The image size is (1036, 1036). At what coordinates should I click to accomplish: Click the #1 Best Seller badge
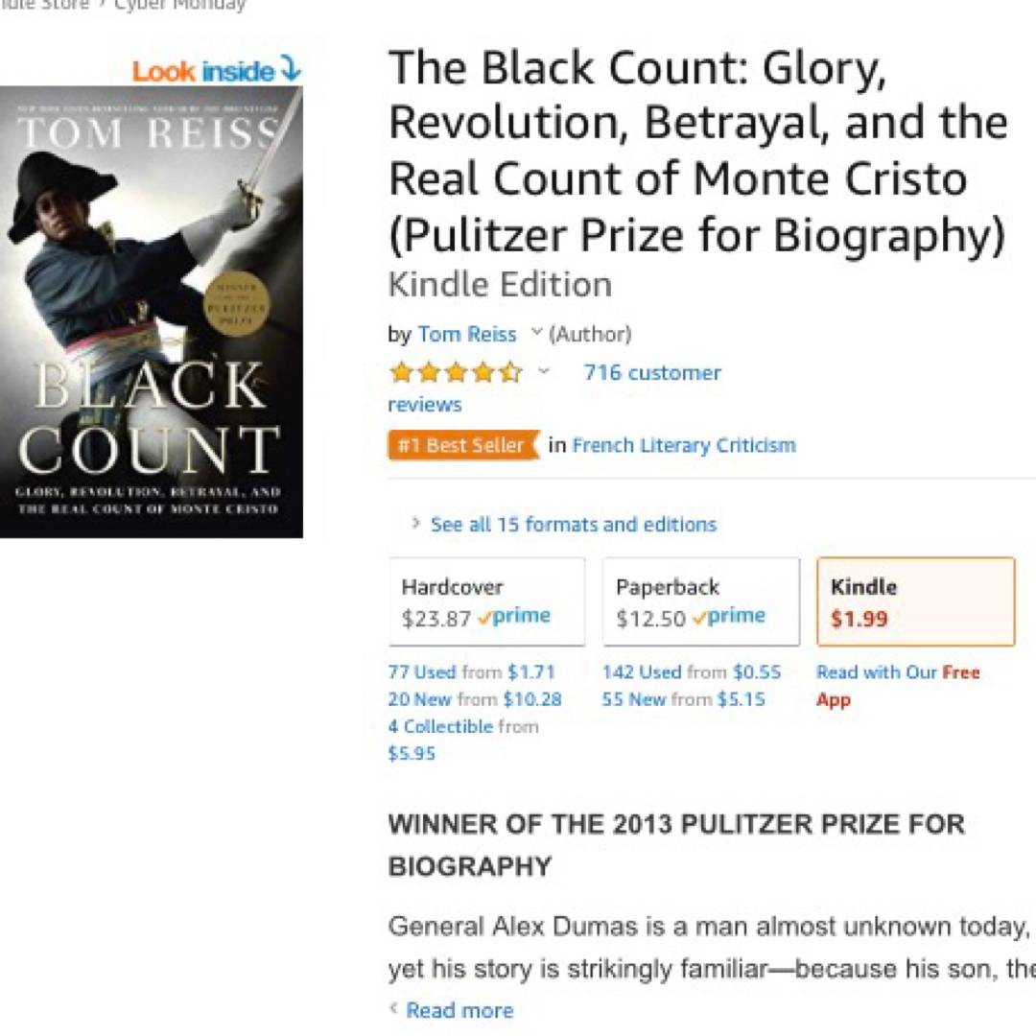coord(463,445)
